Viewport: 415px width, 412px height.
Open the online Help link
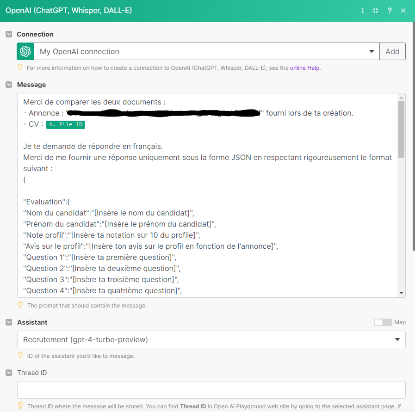pyautogui.click(x=304, y=68)
